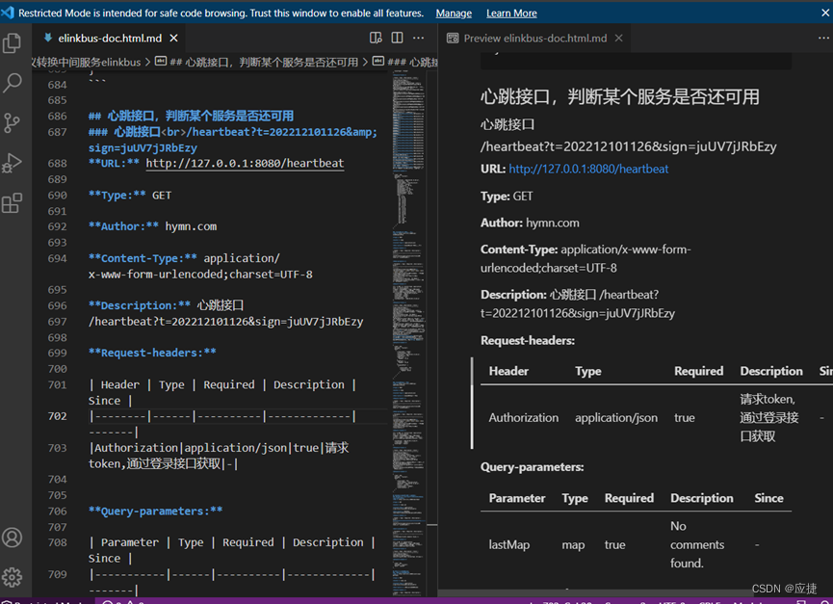Click line number 686 in the gutter
Image resolution: width=833 pixels, height=604 pixels.
58,116
